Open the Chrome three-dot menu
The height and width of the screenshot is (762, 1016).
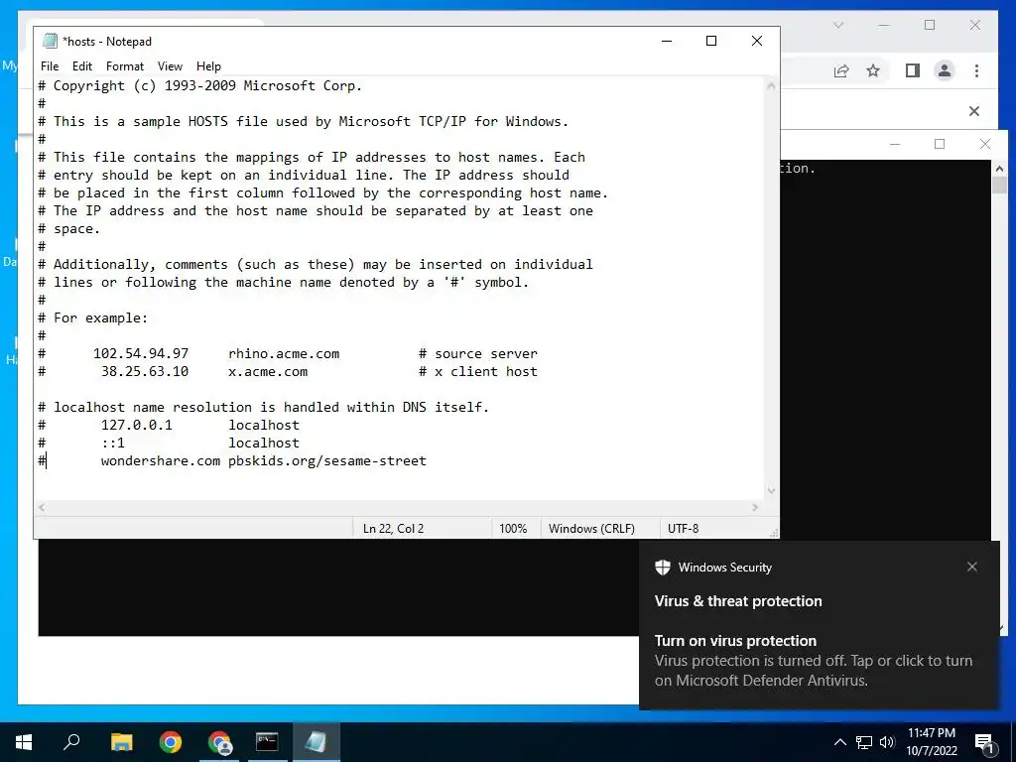[x=976, y=70]
